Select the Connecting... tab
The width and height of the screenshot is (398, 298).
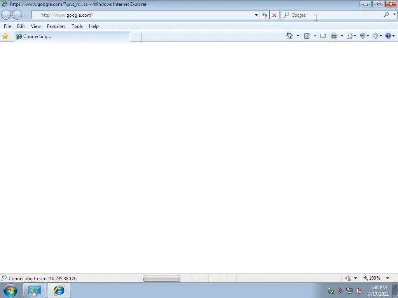coord(72,36)
